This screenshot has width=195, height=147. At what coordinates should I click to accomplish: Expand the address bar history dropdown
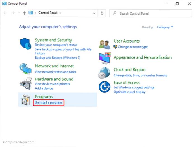pyautogui.click(x=94, y=13)
